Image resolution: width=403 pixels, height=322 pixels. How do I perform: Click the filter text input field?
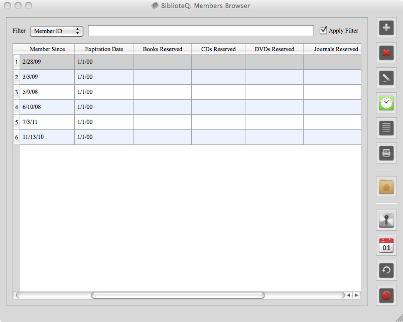point(201,31)
